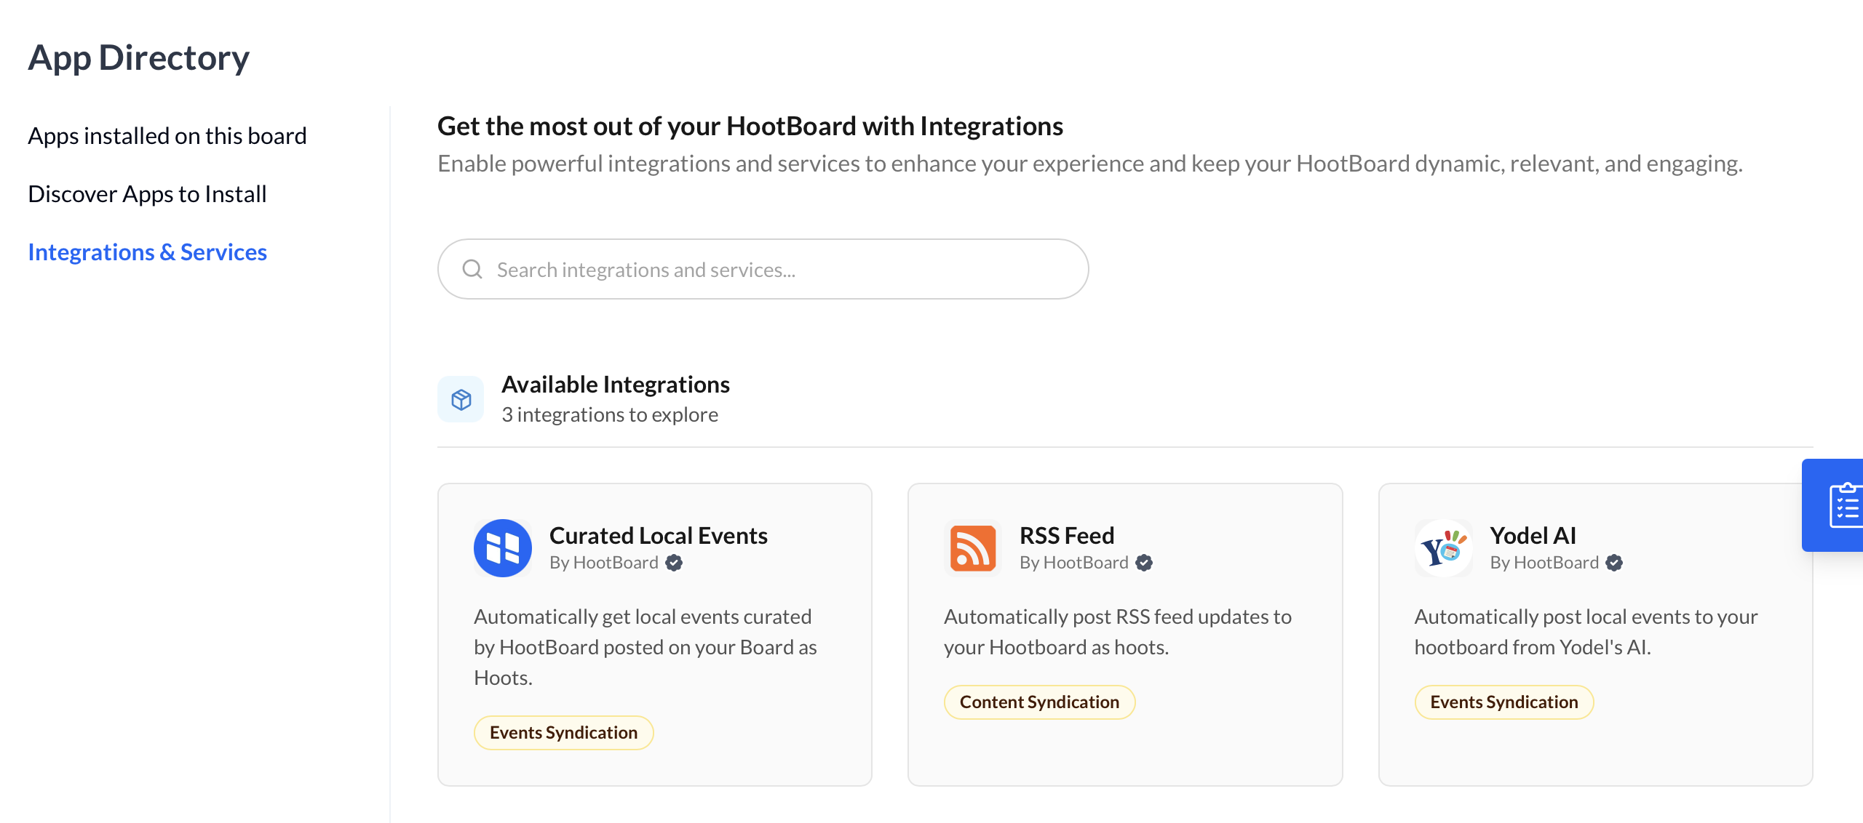Click the Yodel AI logo icon
Viewport: 1863px width, 823px height.
[1443, 548]
